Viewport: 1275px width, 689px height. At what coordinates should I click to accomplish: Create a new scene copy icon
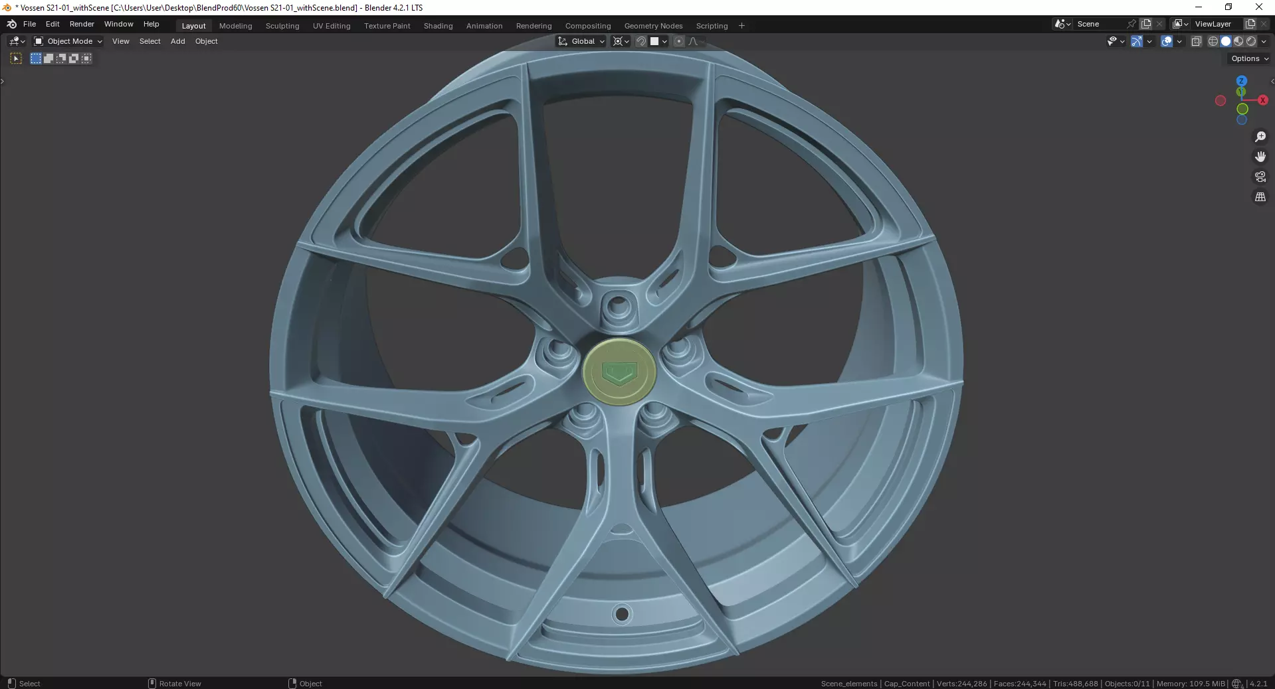1146,24
